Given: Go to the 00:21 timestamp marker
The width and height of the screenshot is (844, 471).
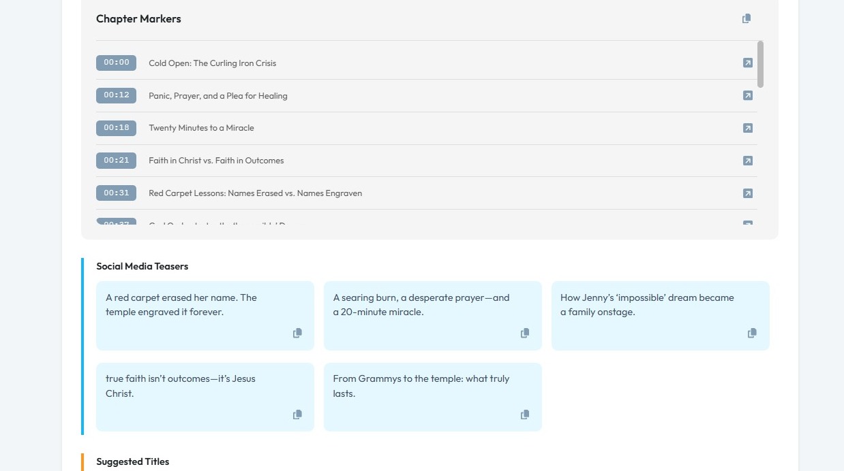Looking at the screenshot, I should click(x=116, y=161).
